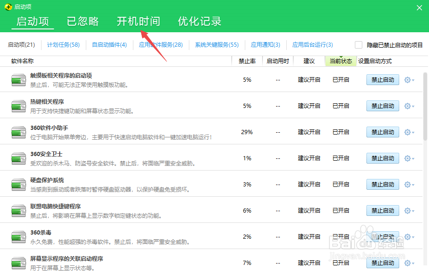
Task: Sort by 当前状态 column header
Action: [x=340, y=61]
